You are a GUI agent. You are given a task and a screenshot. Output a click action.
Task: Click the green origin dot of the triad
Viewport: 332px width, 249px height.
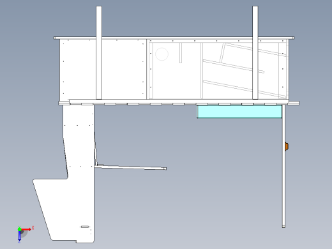(19, 229)
